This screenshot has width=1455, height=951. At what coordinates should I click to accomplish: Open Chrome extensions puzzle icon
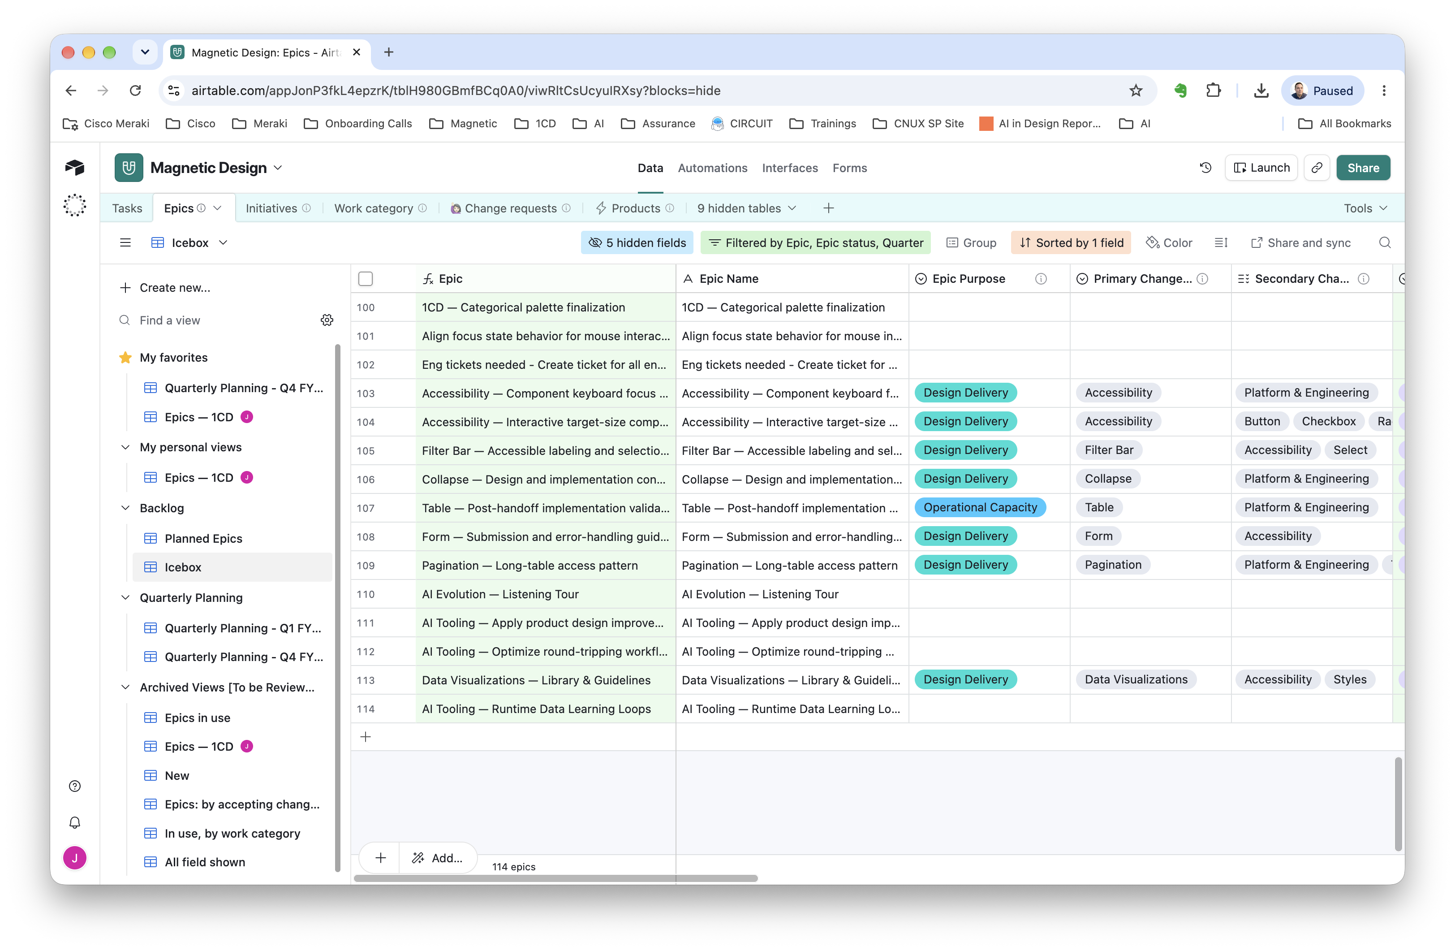pos(1214,91)
